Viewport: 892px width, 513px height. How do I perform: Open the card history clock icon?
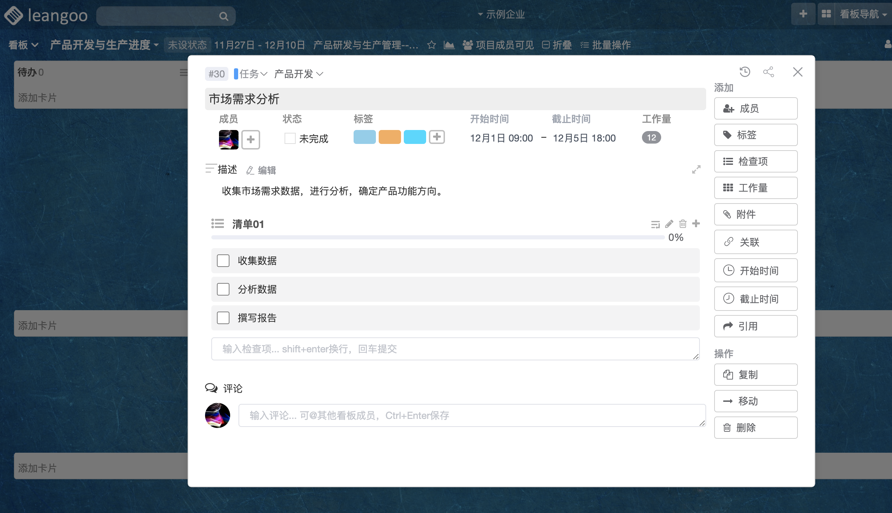tap(744, 72)
